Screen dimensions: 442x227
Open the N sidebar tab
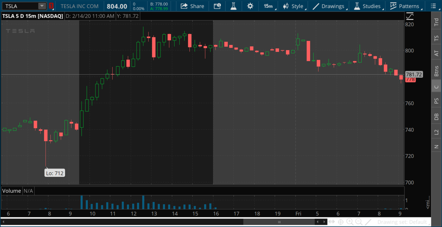436,147
